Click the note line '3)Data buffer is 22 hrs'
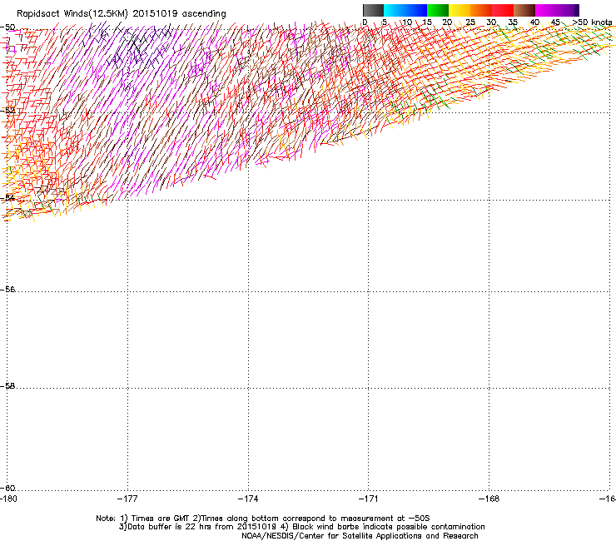The height and width of the screenshot is (541, 616). (x=301, y=527)
